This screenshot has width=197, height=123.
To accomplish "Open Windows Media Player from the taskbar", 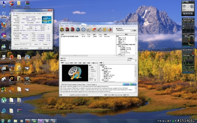I will coord(22,121).
